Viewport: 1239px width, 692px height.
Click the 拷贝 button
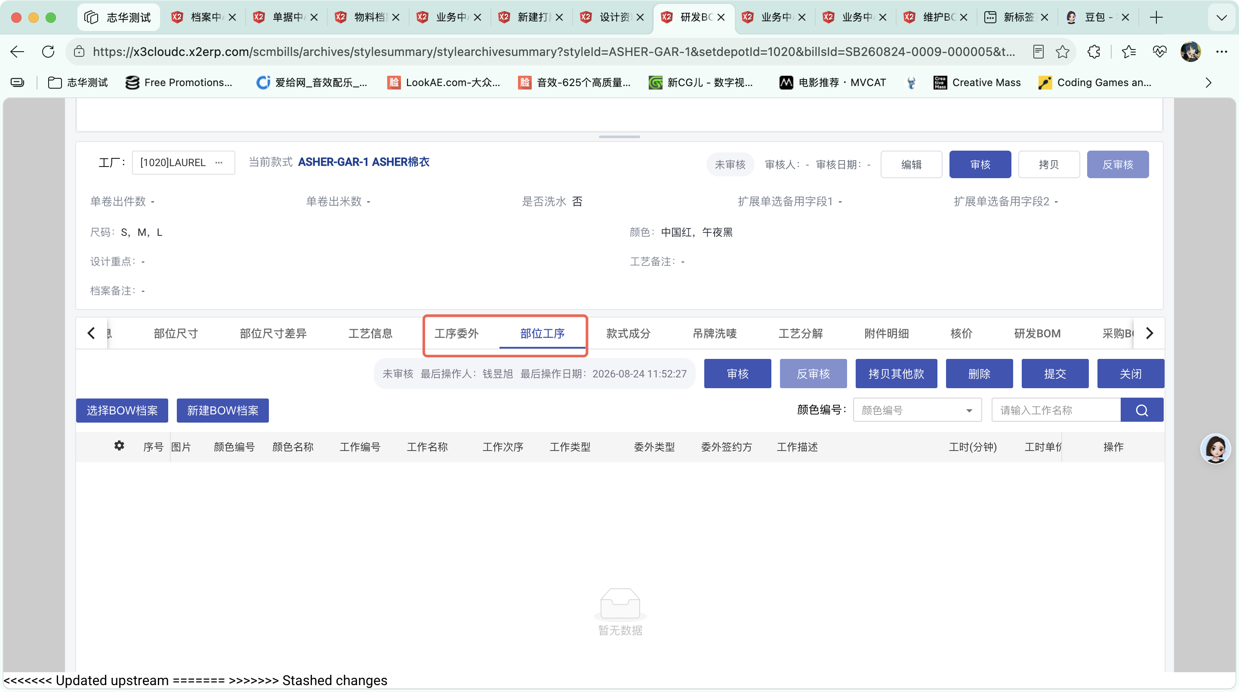[1048, 164]
